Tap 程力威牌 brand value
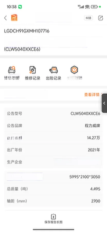The image size is (107, 232). click(x=93, y=126)
